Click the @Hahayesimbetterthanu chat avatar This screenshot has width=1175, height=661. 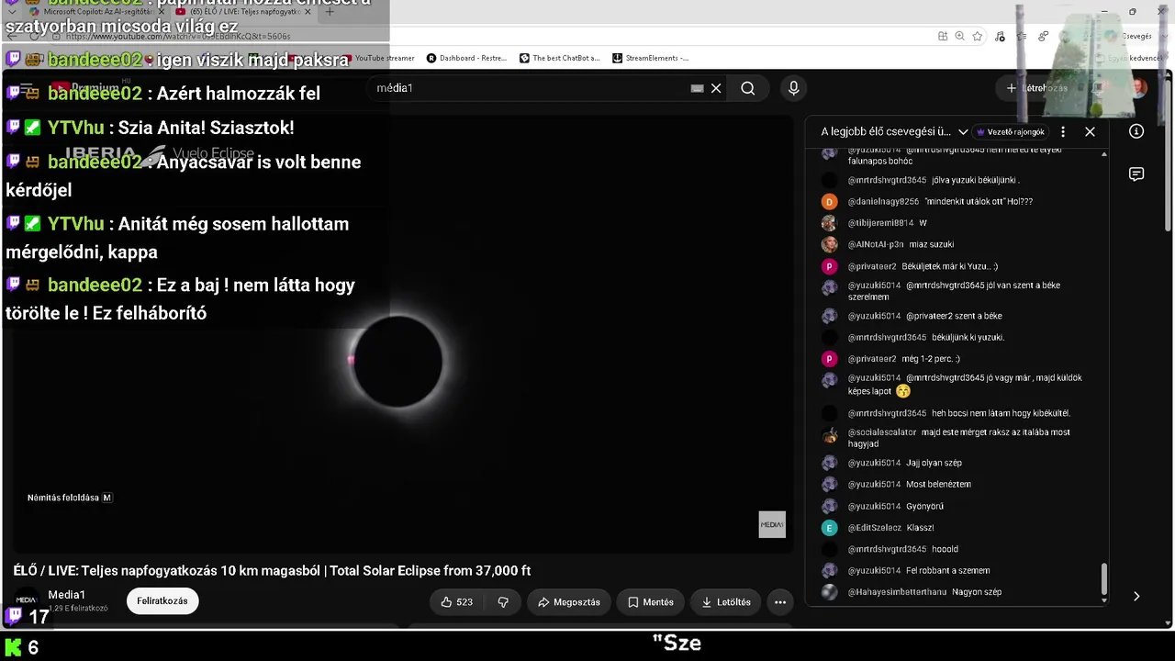pyautogui.click(x=829, y=592)
